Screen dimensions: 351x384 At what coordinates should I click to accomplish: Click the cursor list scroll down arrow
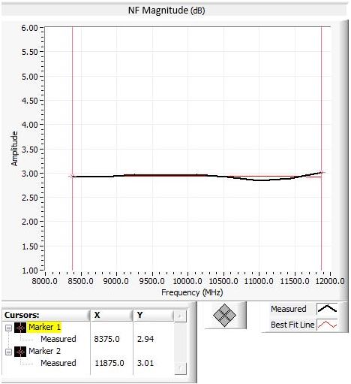pos(180,369)
